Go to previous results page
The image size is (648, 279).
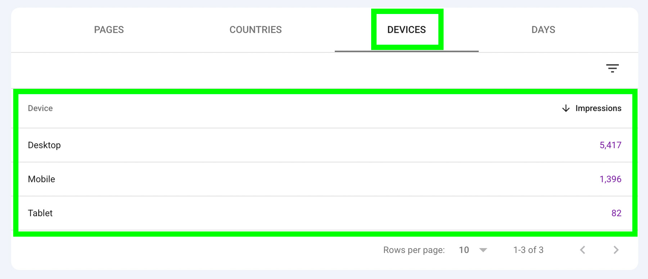point(583,250)
